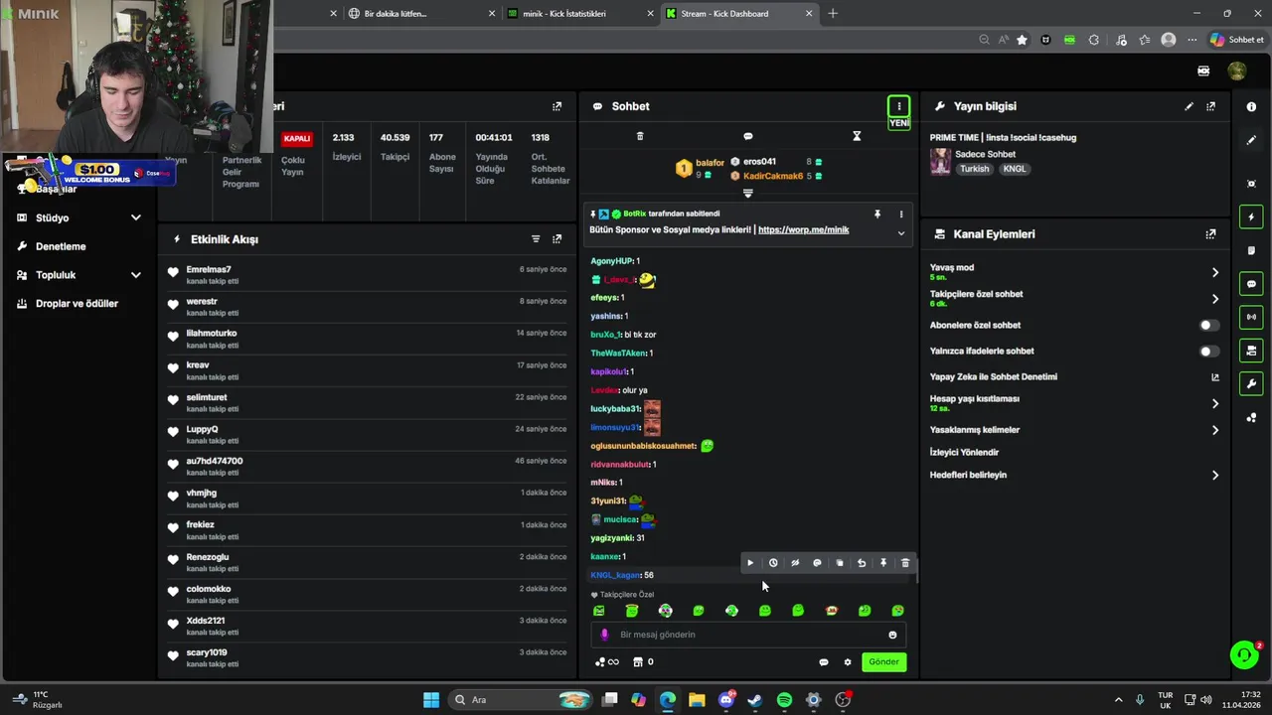The image size is (1272, 715).
Task: Click the message input field
Action: [748, 635]
